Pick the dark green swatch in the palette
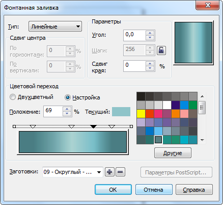223x205 pixels. (193, 105)
